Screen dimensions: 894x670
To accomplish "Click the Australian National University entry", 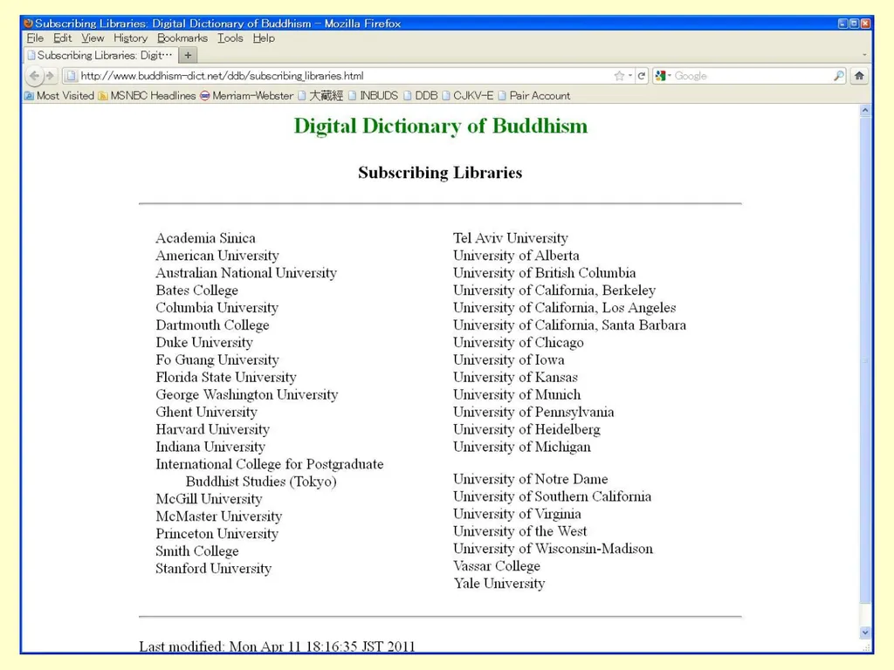I will pyautogui.click(x=246, y=273).
